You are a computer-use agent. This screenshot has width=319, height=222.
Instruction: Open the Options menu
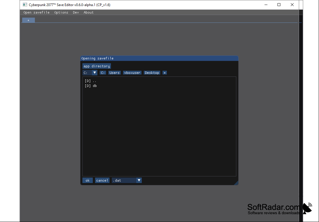(x=61, y=12)
